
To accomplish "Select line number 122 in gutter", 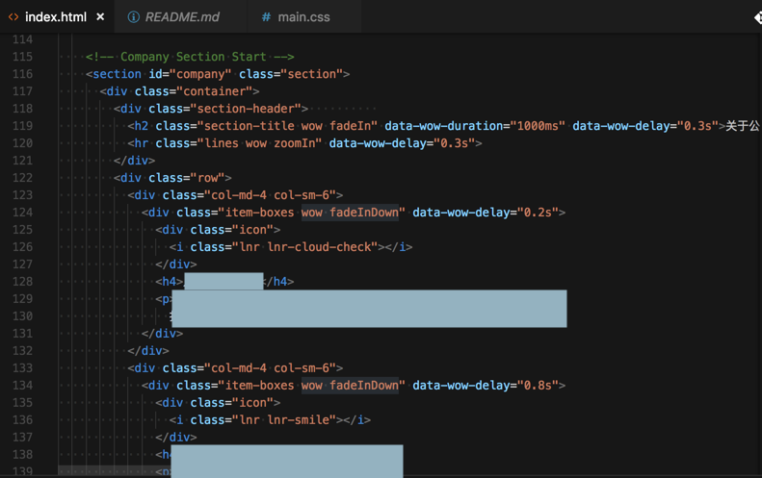I will [22, 178].
